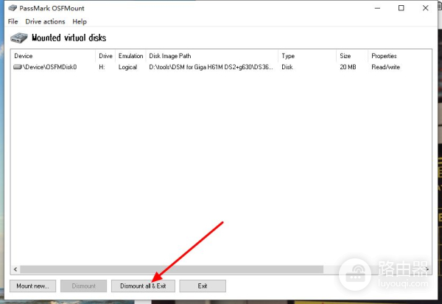Click the Exit button
This screenshot has width=442, height=304.
pos(202,286)
